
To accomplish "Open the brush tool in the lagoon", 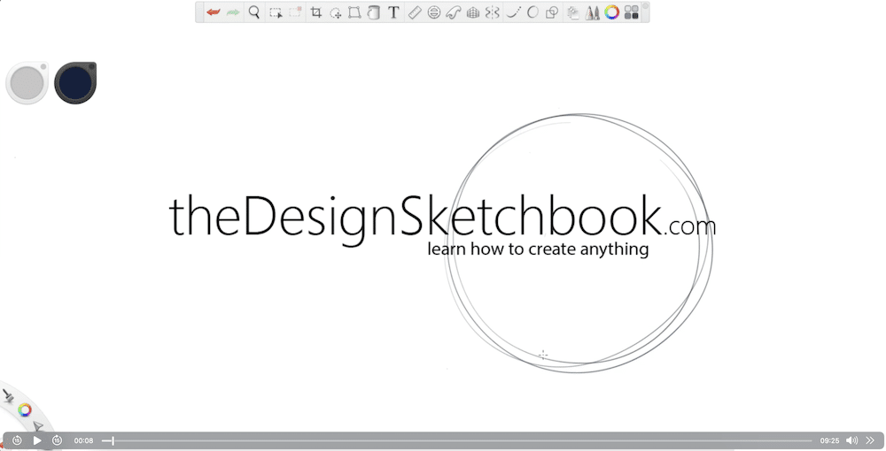I will [x=8, y=397].
